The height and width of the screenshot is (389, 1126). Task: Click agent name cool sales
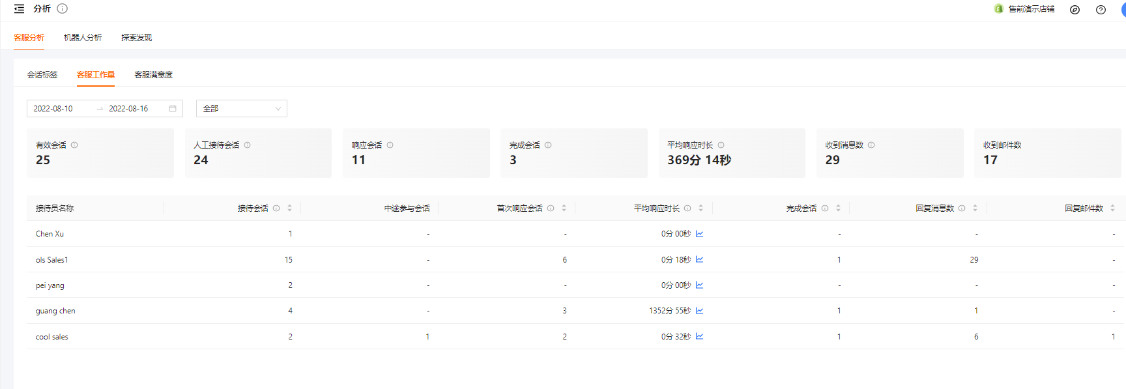[52, 337]
